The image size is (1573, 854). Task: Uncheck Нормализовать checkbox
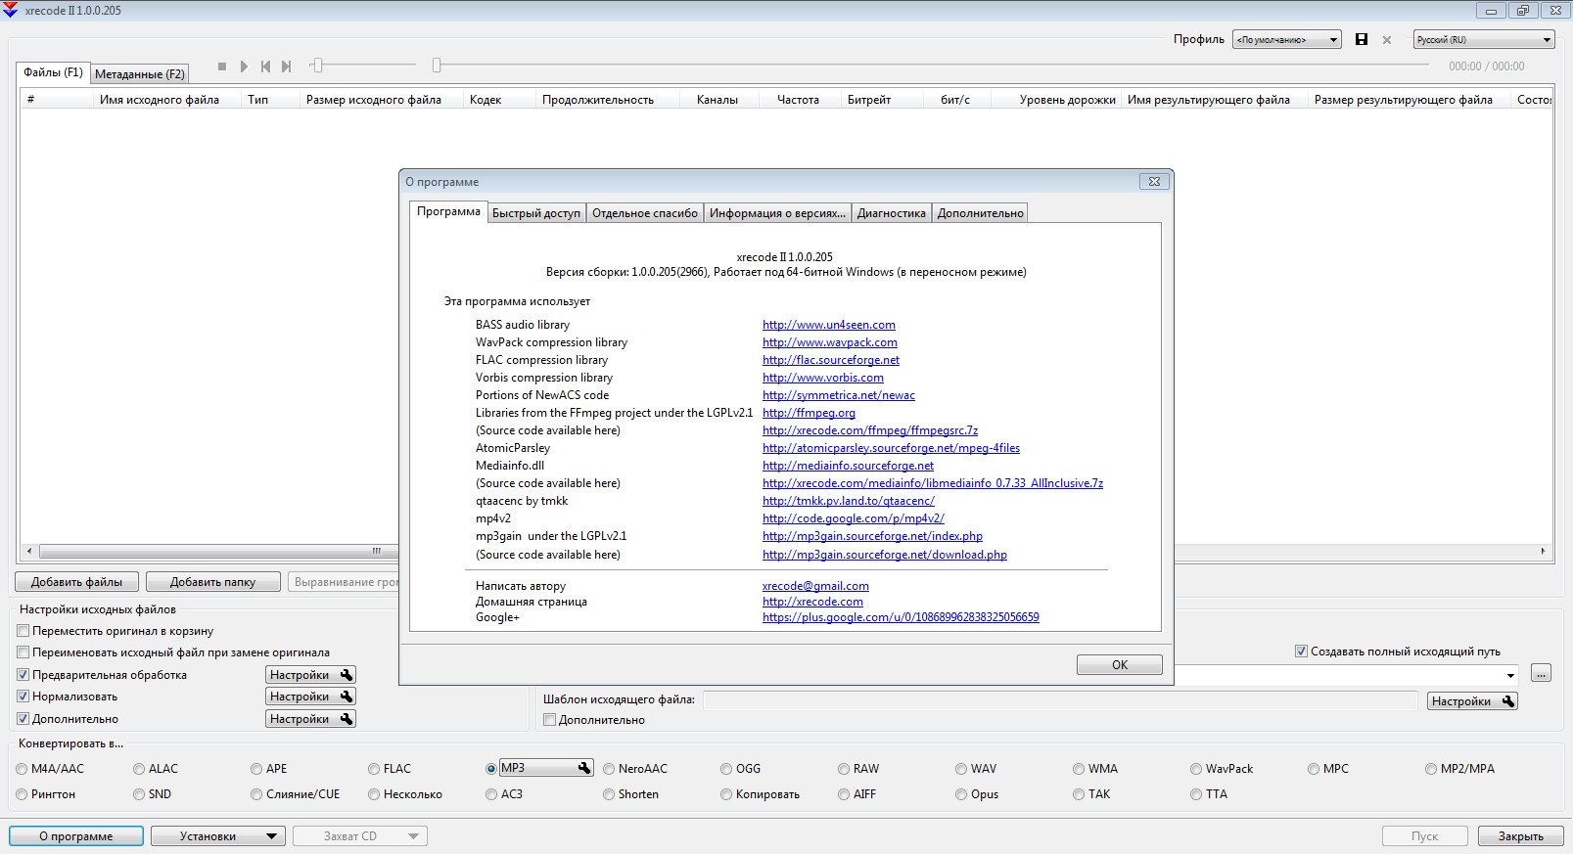pyautogui.click(x=23, y=697)
